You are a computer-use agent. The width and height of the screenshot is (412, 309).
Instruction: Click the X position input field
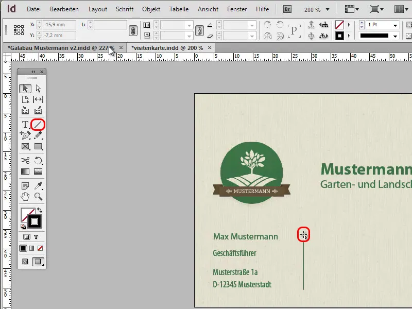(59, 25)
